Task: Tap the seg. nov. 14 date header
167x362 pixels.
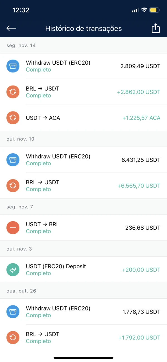Action: point(21,45)
